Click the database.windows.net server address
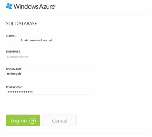 [x=36, y=40]
